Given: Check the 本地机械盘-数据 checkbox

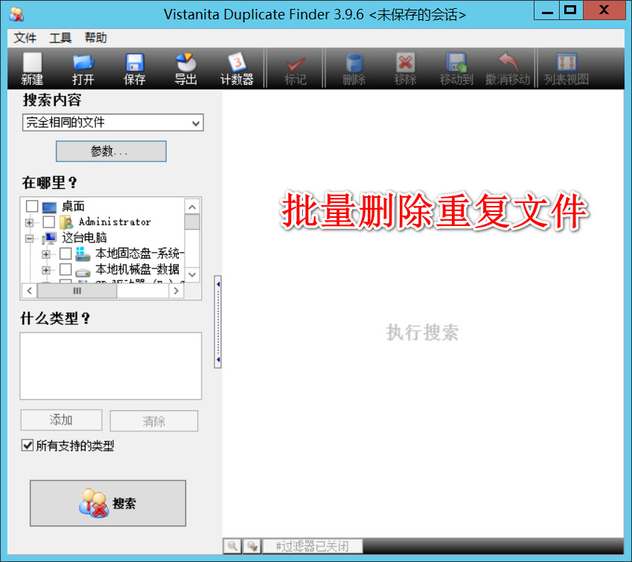Looking at the screenshot, I should [66, 269].
